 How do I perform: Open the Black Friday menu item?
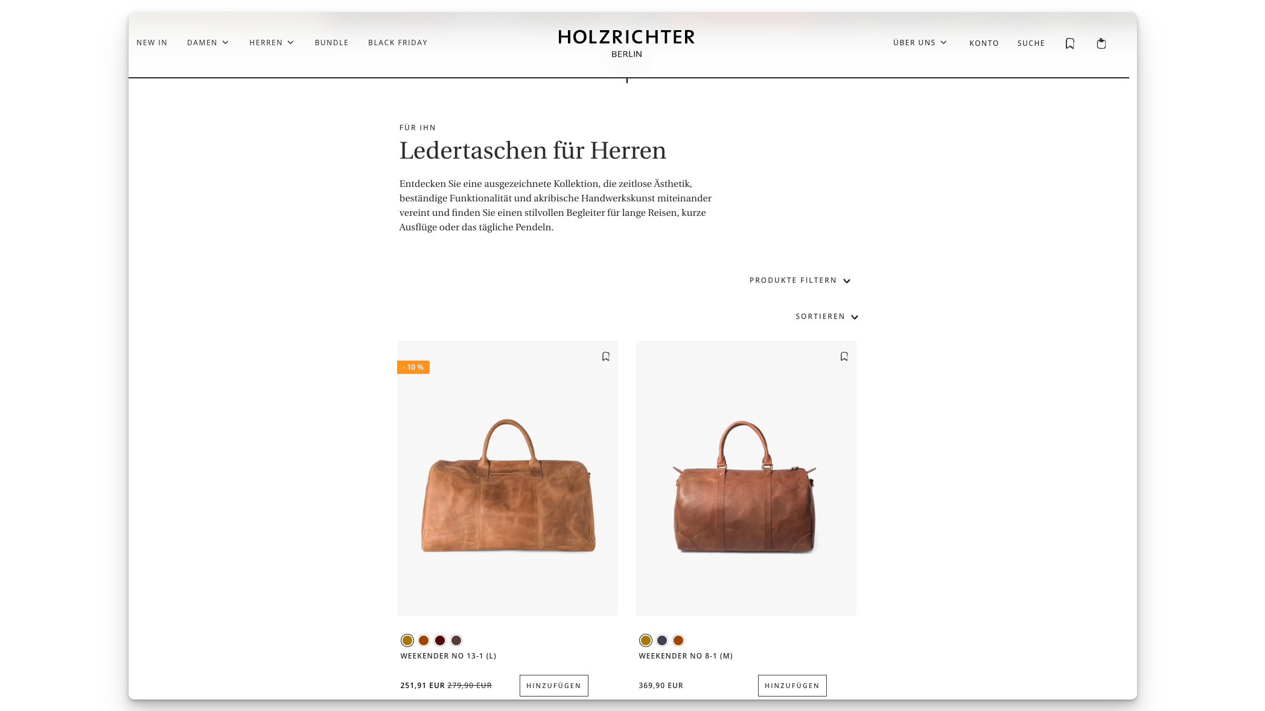[398, 43]
